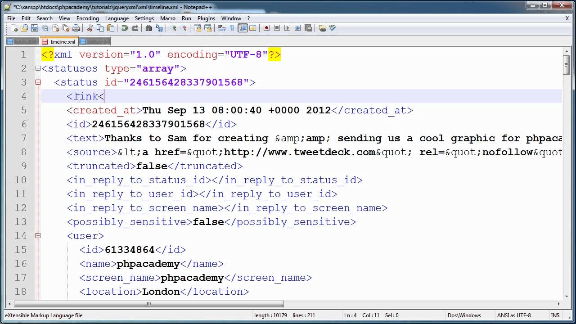Toggle synchronized vertical scrolling icon
576x324 pixels.
pos(198,28)
